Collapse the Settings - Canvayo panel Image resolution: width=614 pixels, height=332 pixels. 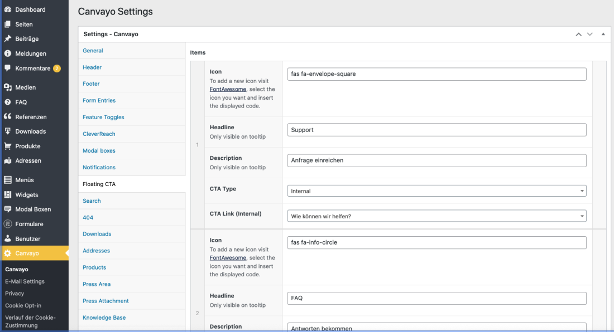[602, 34]
